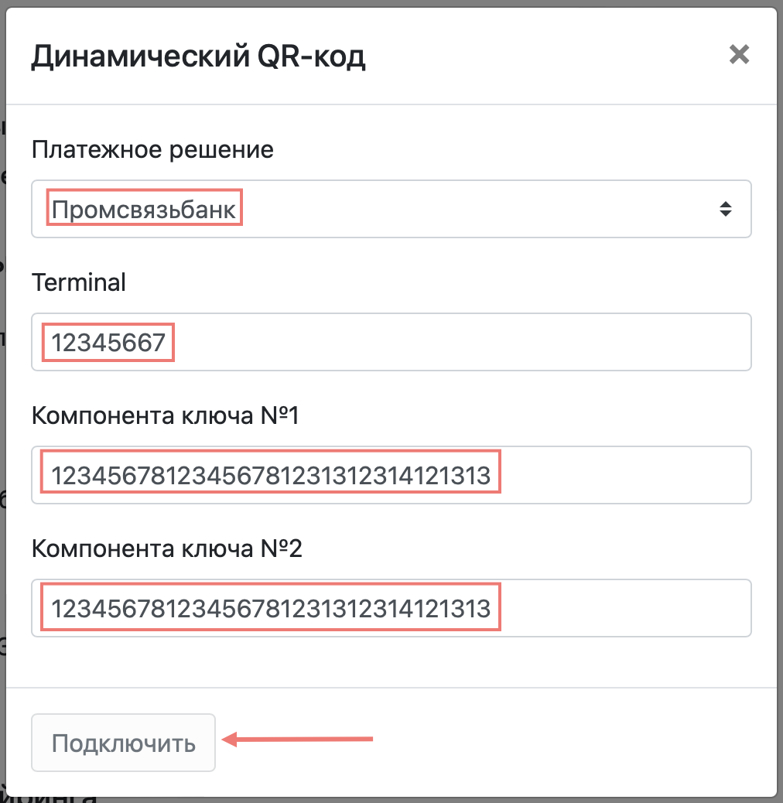This screenshot has width=783, height=803.
Task: Place cursor at end of key №2 value
Action: 491,609
